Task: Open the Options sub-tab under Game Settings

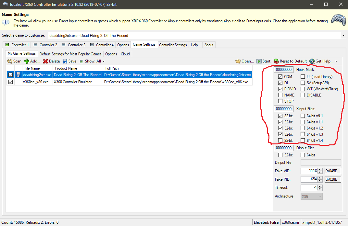Action: (x=111, y=54)
